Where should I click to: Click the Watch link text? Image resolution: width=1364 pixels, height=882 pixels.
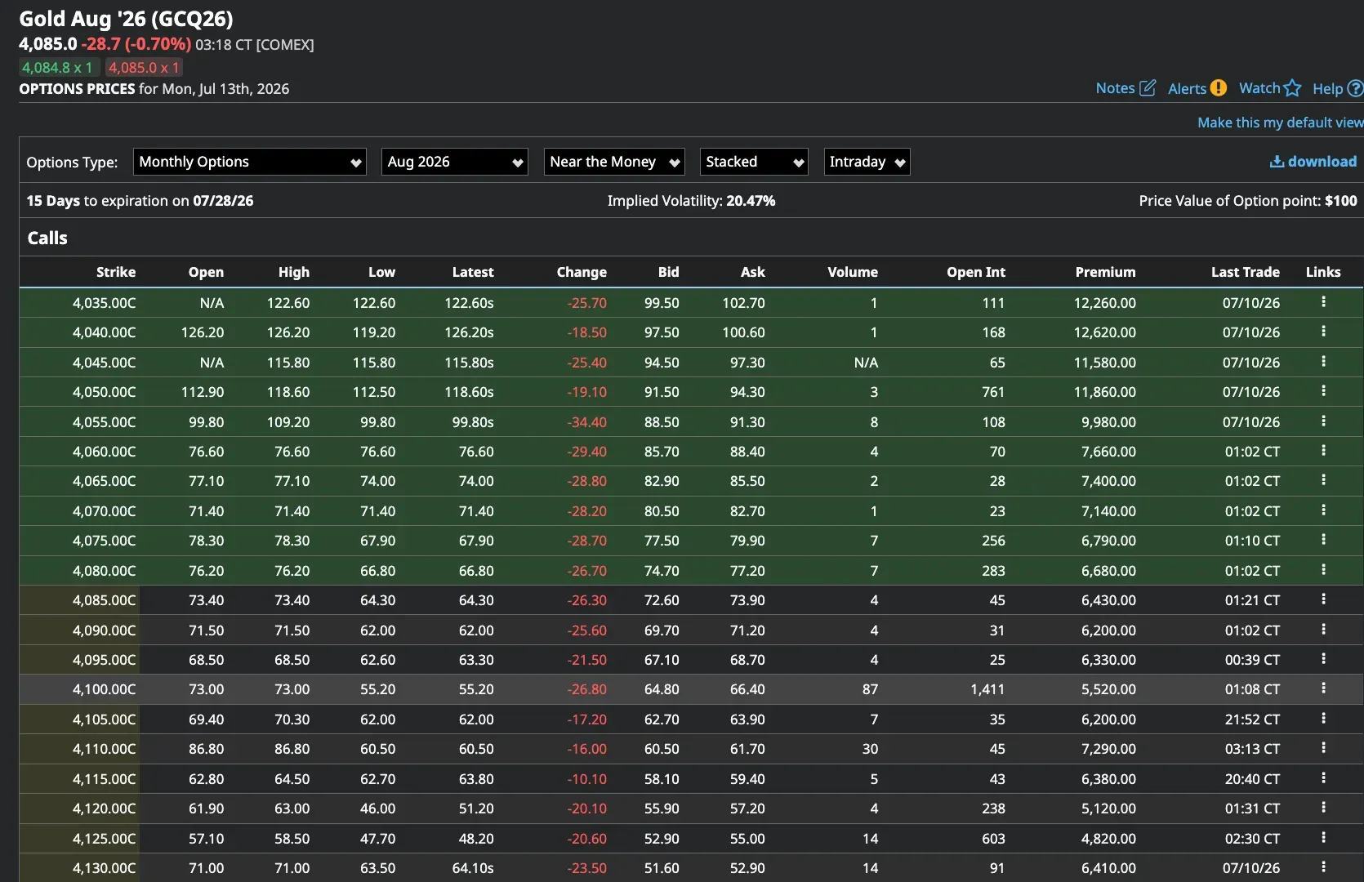[1259, 88]
